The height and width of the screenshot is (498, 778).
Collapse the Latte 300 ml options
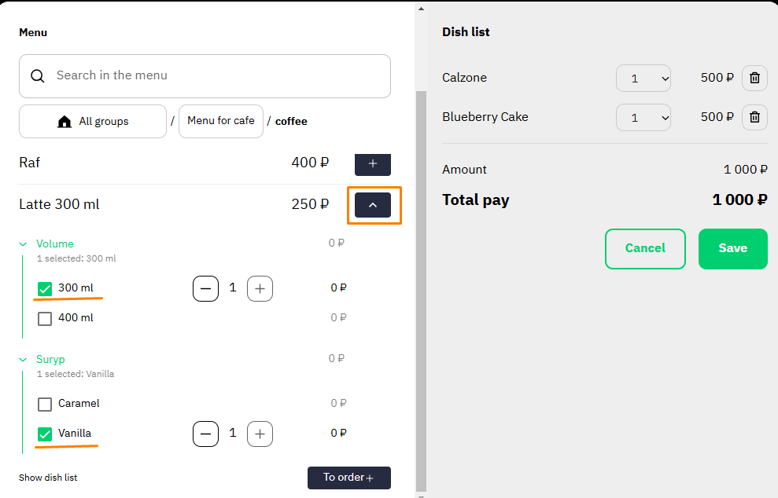[373, 205]
